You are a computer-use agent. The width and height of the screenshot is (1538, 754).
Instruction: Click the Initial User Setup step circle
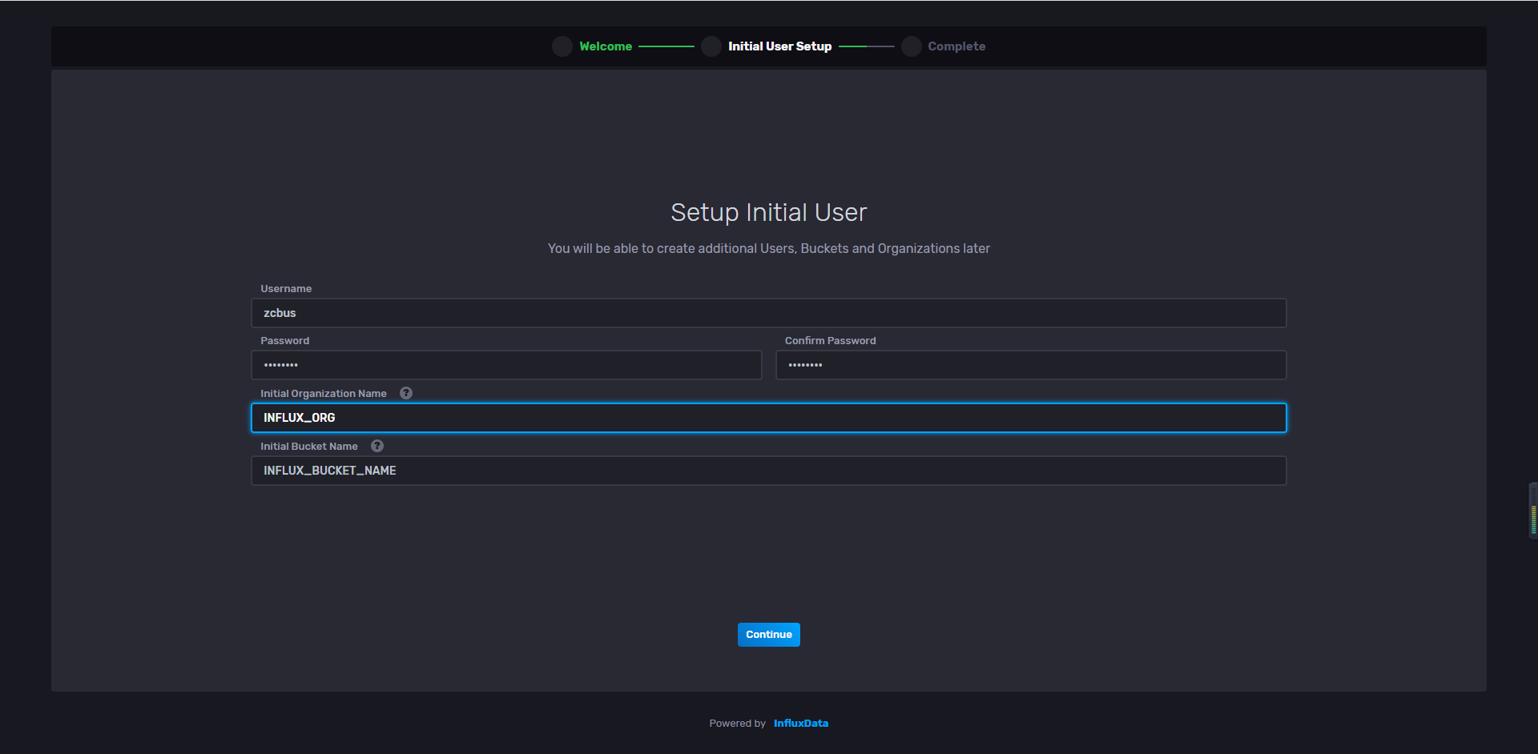click(x=711, y=46)
